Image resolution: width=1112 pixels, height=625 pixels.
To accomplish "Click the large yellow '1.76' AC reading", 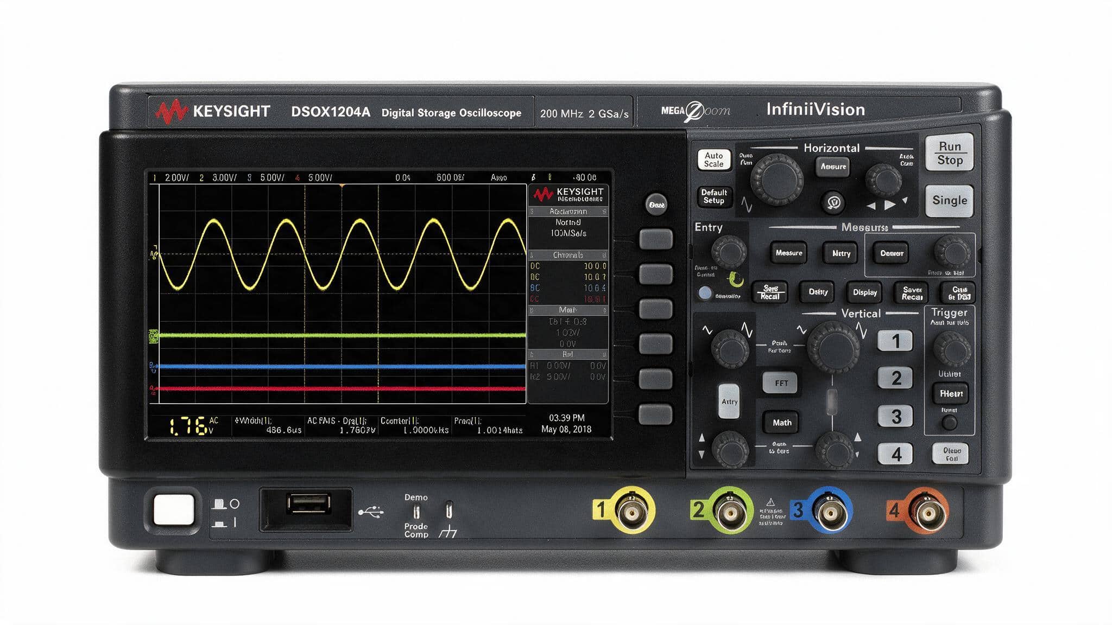I will [x=187, y=426].
